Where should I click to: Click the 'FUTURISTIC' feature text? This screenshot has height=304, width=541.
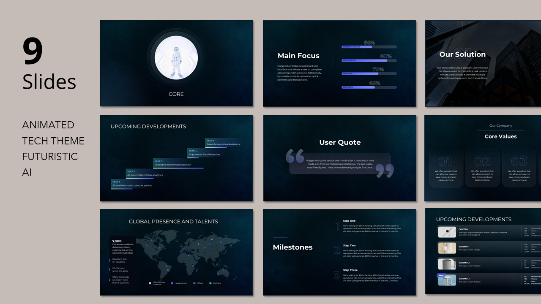[50, 156]
